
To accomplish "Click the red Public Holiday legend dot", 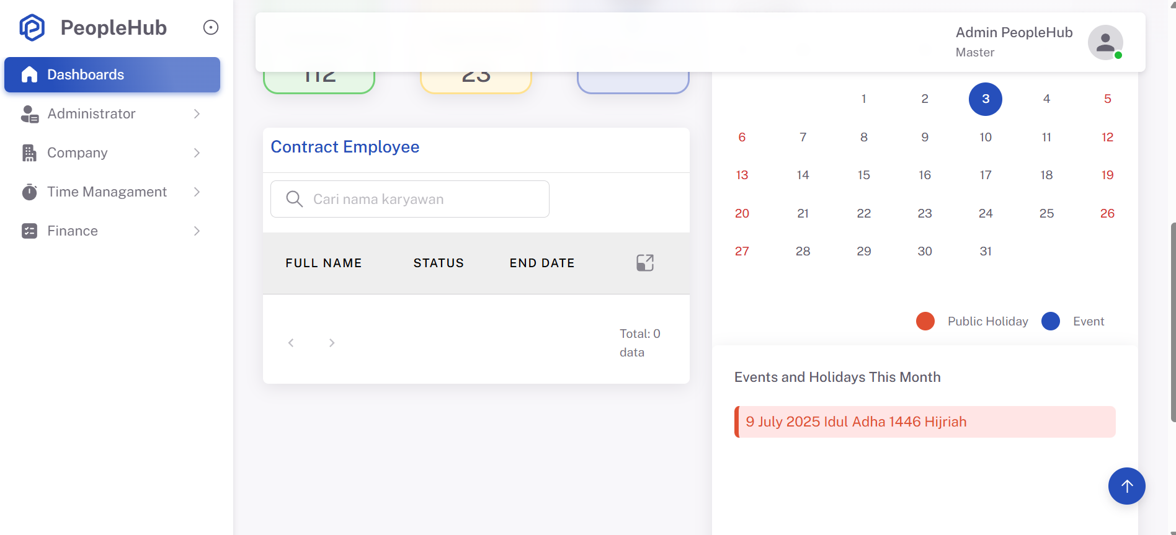I will [925, 321].
